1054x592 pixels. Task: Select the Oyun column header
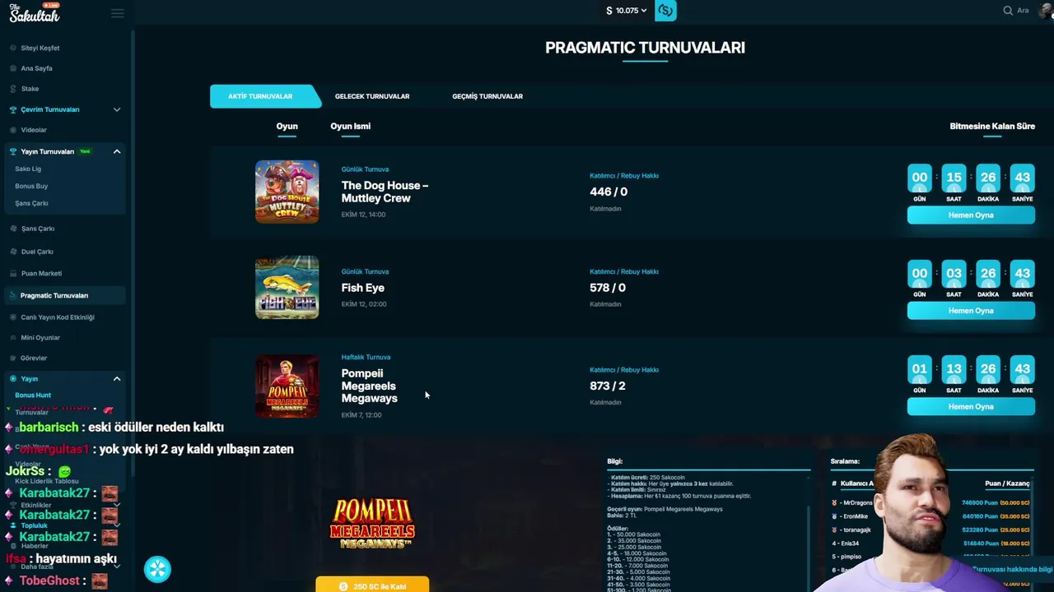pos(287,126)
